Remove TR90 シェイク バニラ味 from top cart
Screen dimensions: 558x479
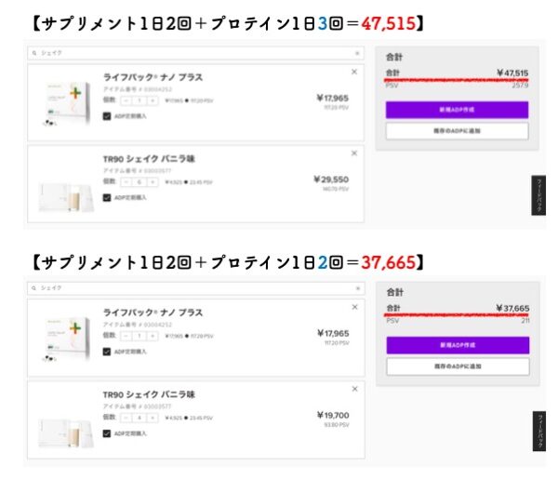(x=354, y=153)
